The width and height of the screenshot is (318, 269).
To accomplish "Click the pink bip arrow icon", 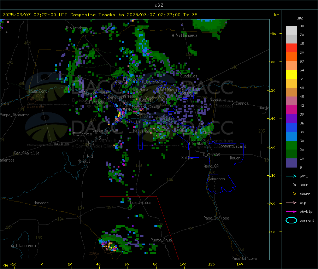I will (x=291, y=203).
